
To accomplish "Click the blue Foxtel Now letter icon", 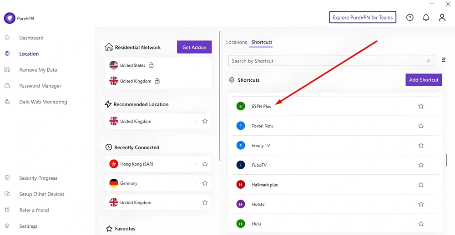I will click(x=241, y=126).
